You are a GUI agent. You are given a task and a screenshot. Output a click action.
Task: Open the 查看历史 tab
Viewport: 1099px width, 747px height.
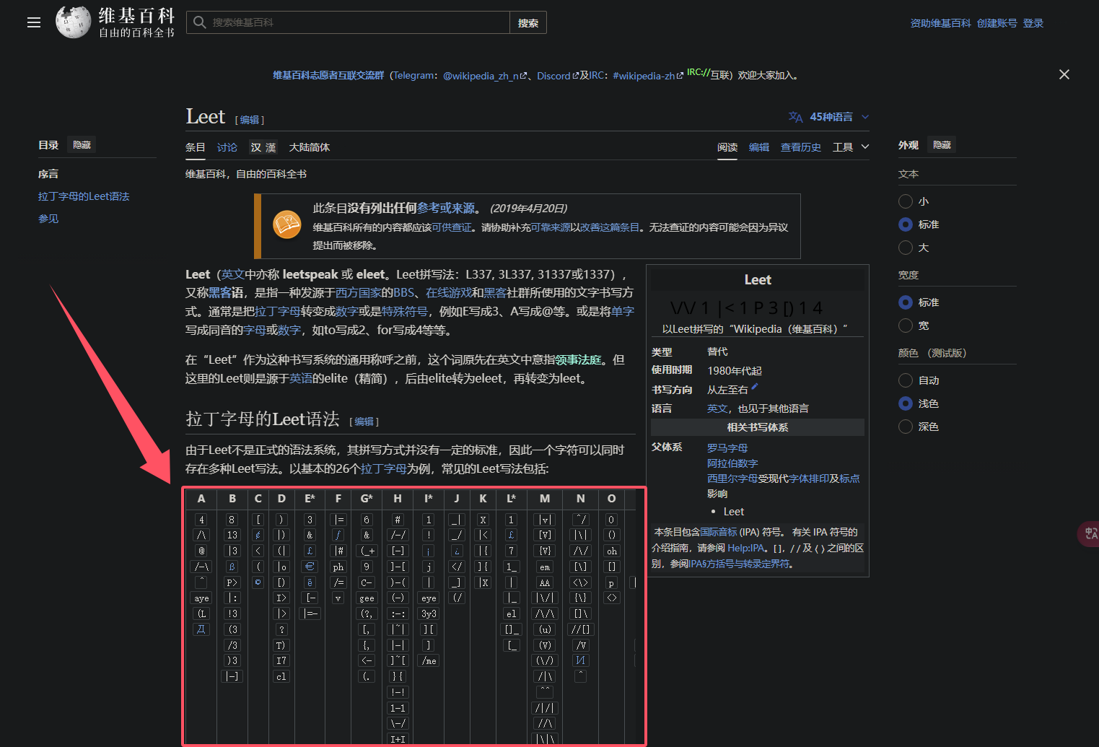tap(801, 147)
